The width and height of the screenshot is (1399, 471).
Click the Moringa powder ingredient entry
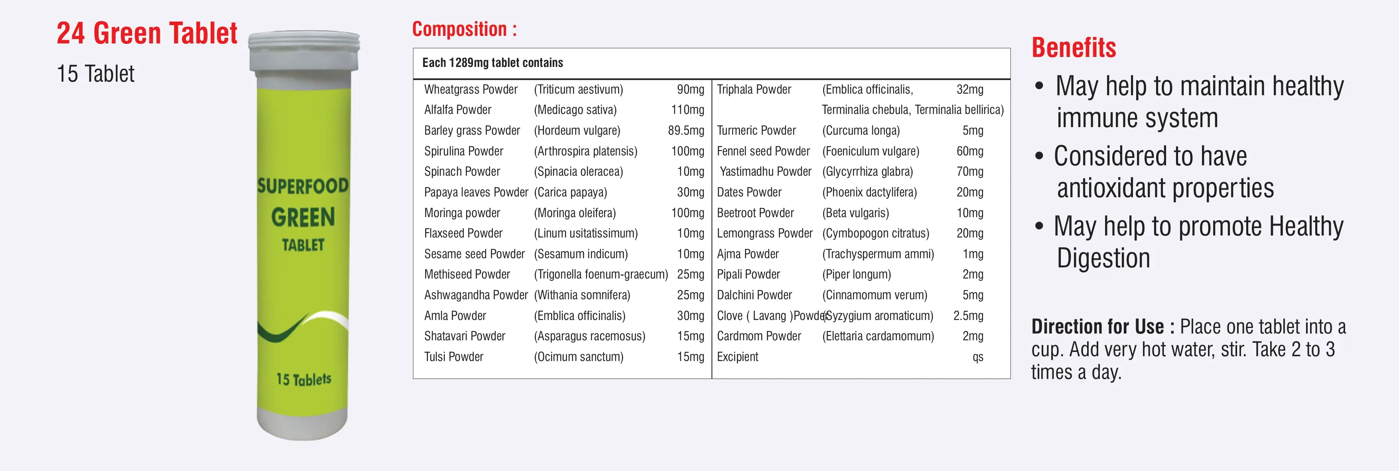[462, 213]
